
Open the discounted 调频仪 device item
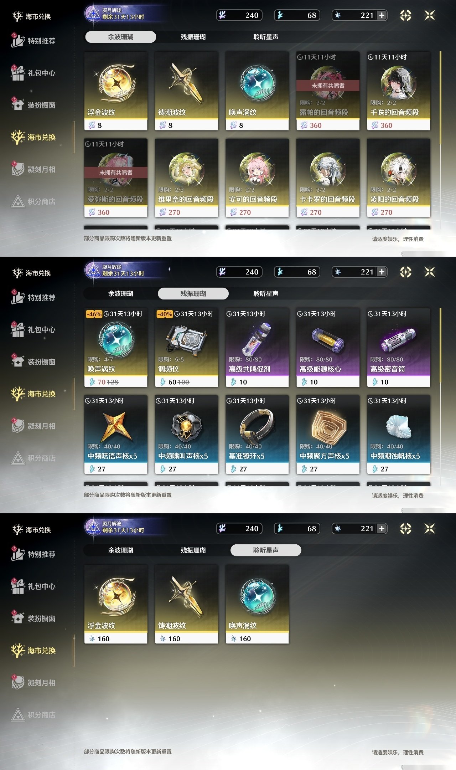[x=186, y=348]
